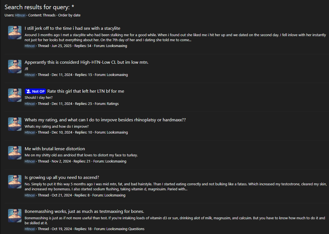Open "Rate this girl that left her LTN bf" thread
This screenshot has height=234, width=329.
86,91
